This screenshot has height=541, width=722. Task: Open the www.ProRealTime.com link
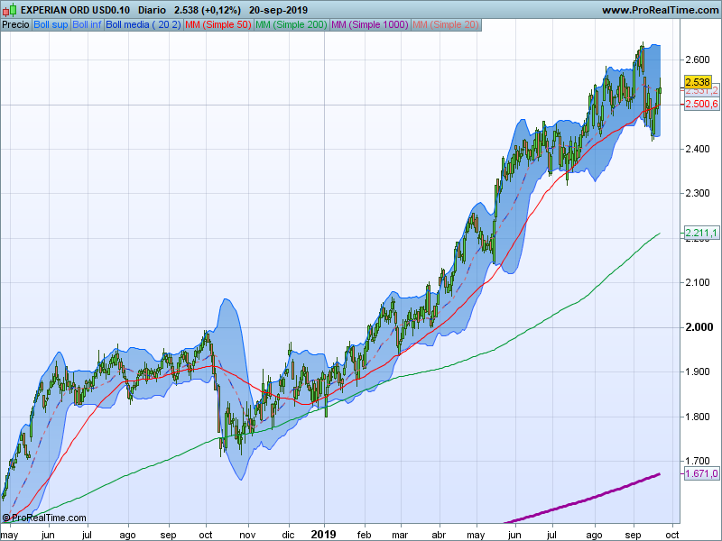coord(660,10)
